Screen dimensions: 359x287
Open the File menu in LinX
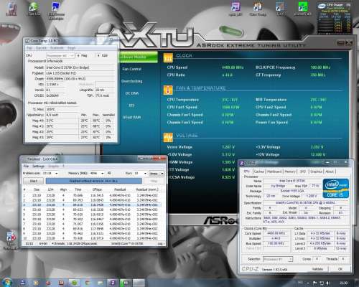click(26, 166)
